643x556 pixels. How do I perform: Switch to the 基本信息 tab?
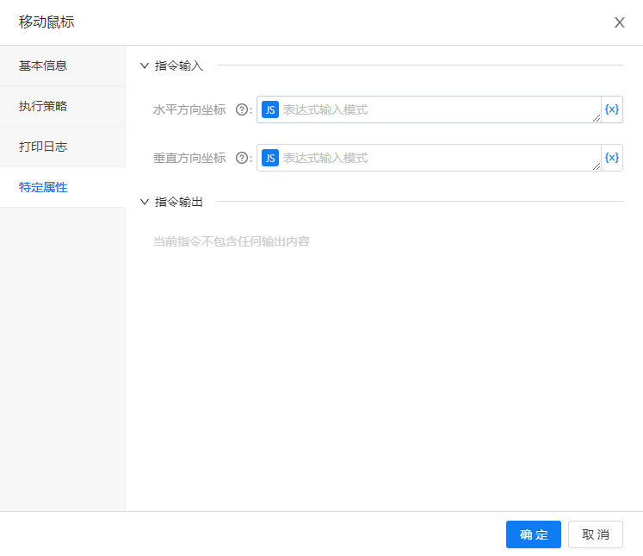[x=43, y=66]
